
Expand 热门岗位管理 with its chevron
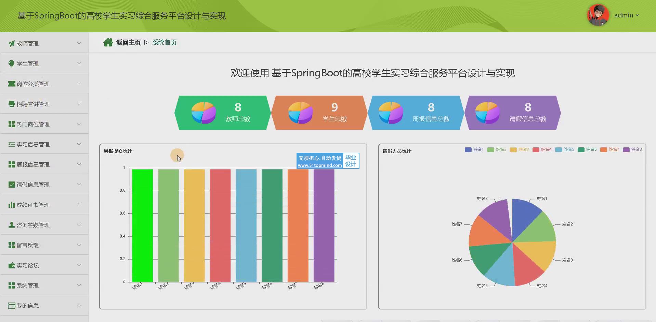[79, 123]
